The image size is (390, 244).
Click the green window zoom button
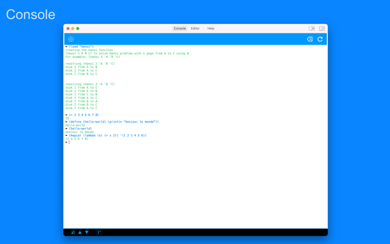[x=78, y=29]
